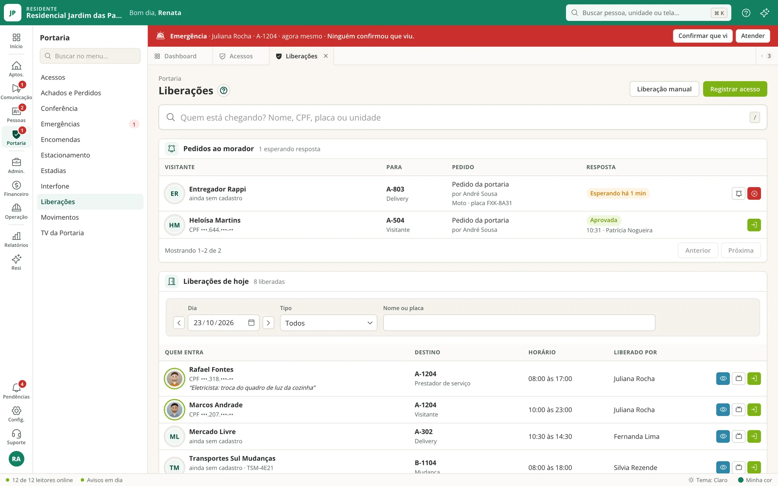Open the Aptos. section icon
This screenshot has width=778, height=486.
16,69
